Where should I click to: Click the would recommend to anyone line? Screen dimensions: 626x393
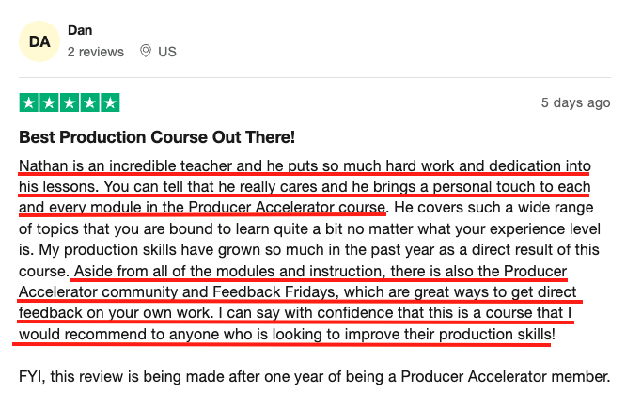click(x=287, y=335)
